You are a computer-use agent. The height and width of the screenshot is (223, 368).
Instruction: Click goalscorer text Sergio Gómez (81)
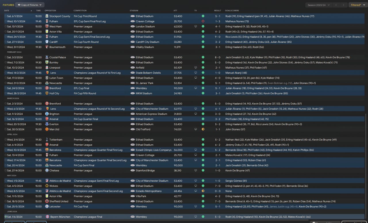(x=236, y=181)
